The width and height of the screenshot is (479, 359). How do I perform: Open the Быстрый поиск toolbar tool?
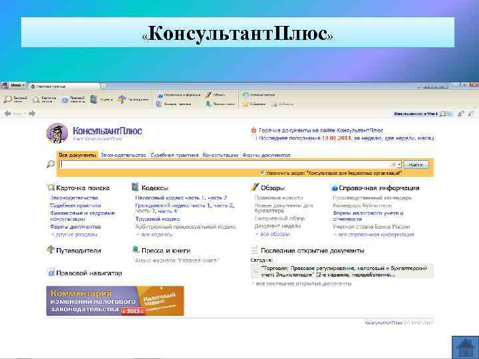(x=15, y=99)
